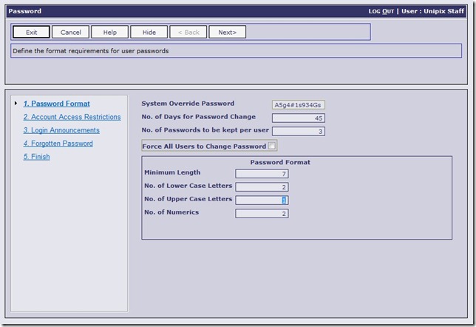476x327 pixels.
Task: Go to Login Announcements step
Action: pyautogui.click(x=61, y=131)
